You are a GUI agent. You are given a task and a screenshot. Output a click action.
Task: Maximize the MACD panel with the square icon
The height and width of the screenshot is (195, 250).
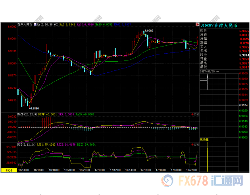pos(194,115)
